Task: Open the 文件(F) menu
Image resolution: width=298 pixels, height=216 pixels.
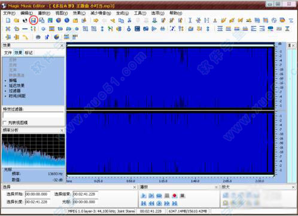Action: (x=9, y=13)
